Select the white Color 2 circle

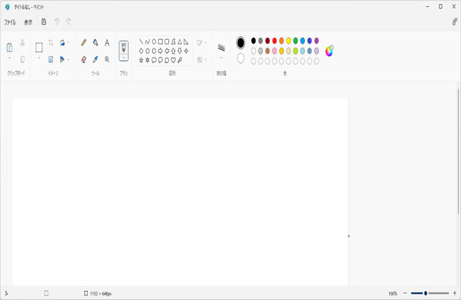pos(241,58)
